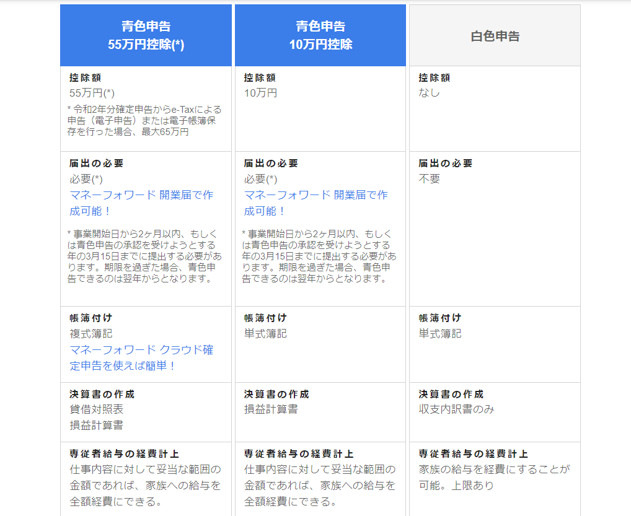Select the 青色申告 55万円控除(*) header
The width and height of the screenshot is (631, 516).
pos(146,35)
